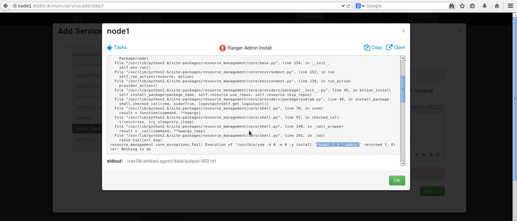Open the Google search engine selector
Image resolution: width=517 pixels, height=221 pixels.
[x=360, y=6]
